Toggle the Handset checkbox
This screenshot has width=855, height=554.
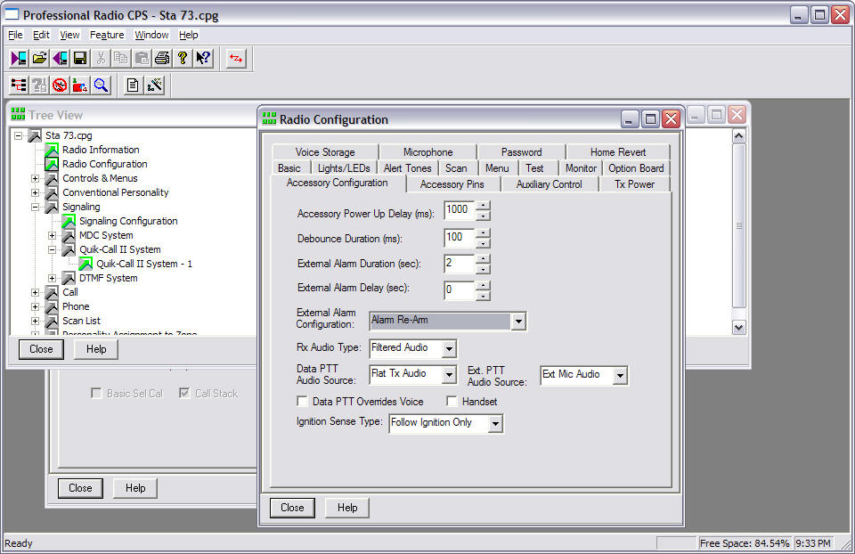pos(452,402)
